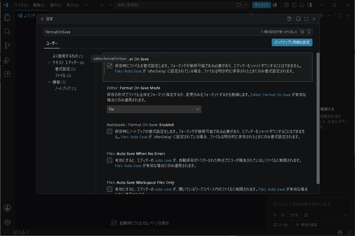Follow Editor: Format On Save link
This screenshot has height=236, width=355.
(x=271, y=95)
